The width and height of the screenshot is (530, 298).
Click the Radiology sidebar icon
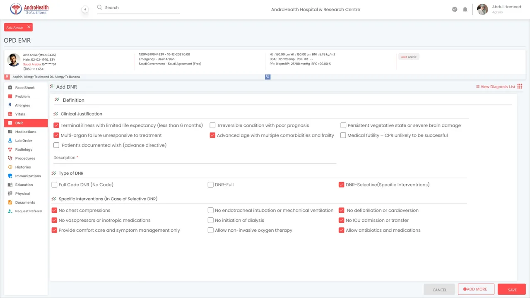click(x=10, y=149)
